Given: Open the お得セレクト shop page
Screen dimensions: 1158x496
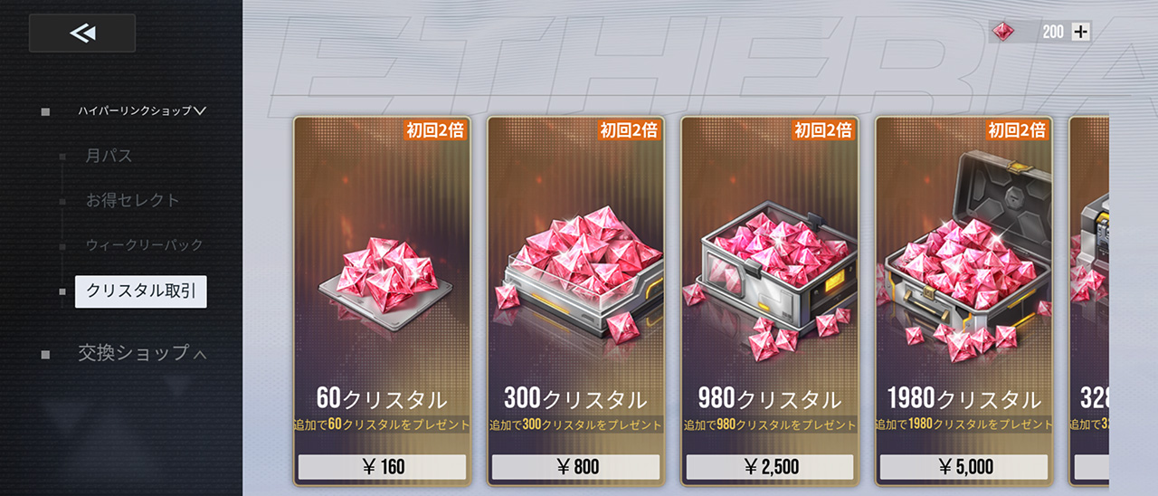Looking at the screenshot, I should tap(132, 200).
